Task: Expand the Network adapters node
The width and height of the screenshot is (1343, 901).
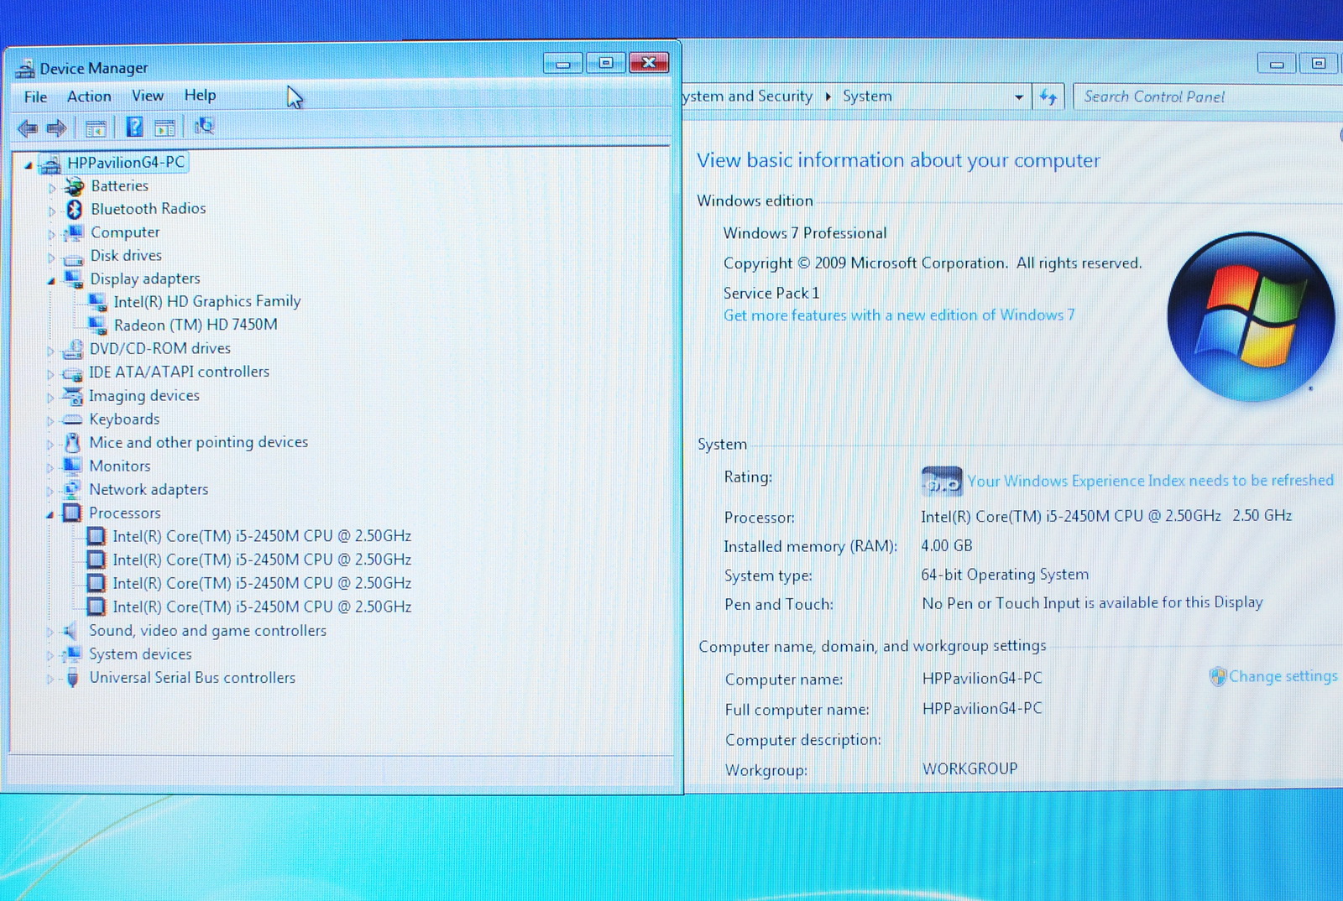Action: [x=50, y=491]
